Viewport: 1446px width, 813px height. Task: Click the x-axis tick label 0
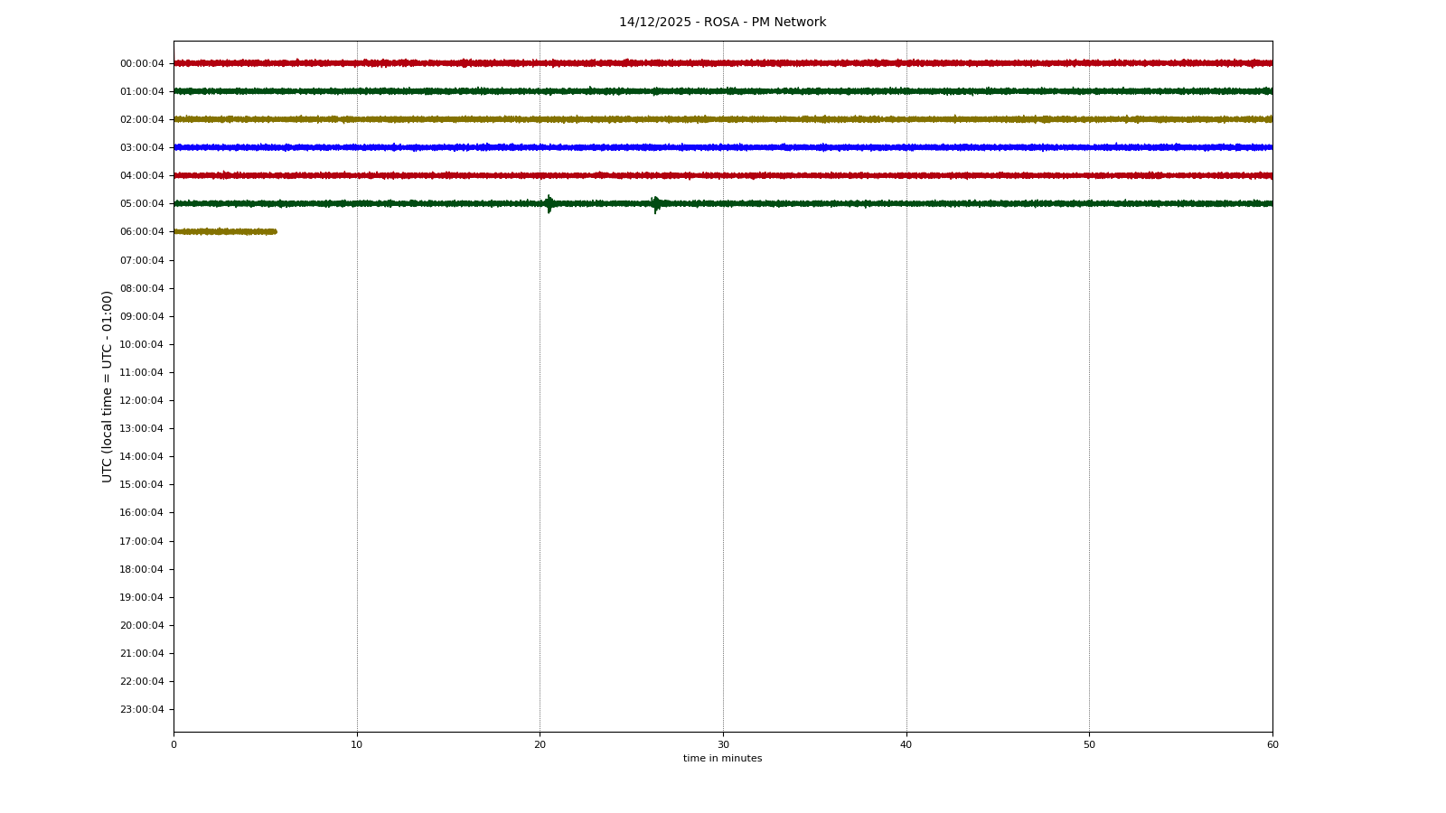174,745
